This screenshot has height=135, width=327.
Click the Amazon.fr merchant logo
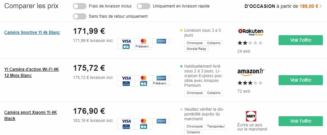coord(251,72)
